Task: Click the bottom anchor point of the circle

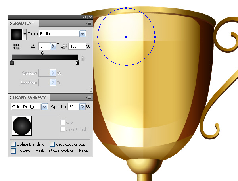Action: coord(126,65)
